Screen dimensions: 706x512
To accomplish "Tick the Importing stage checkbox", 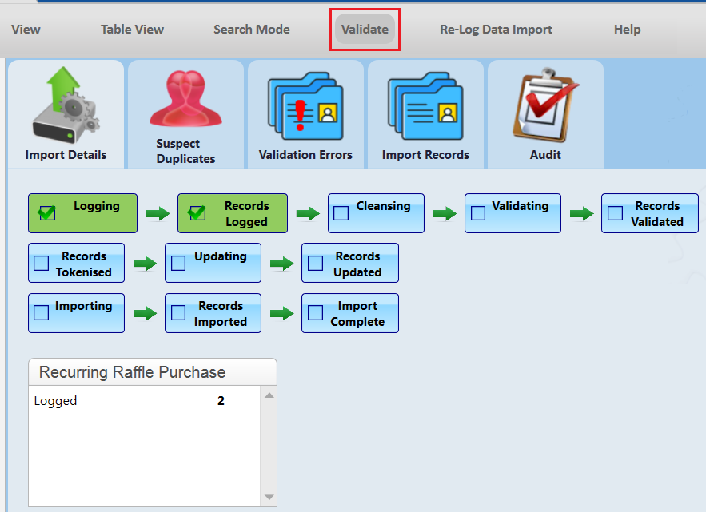I will 42,312.
